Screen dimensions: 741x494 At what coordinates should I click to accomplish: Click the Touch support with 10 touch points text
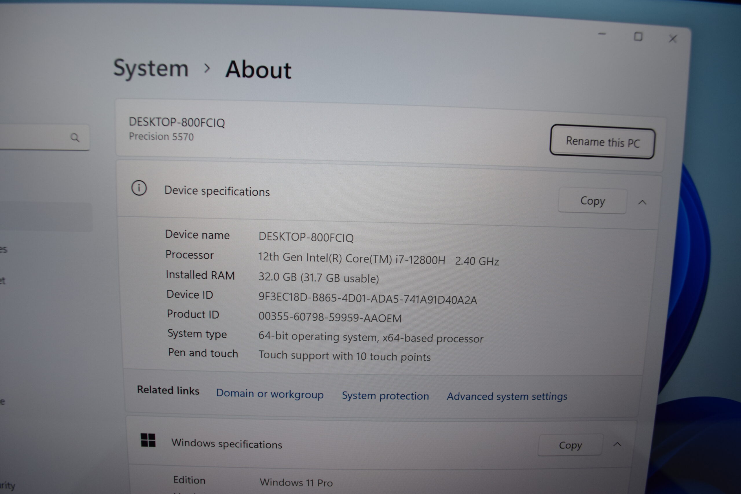344,356
